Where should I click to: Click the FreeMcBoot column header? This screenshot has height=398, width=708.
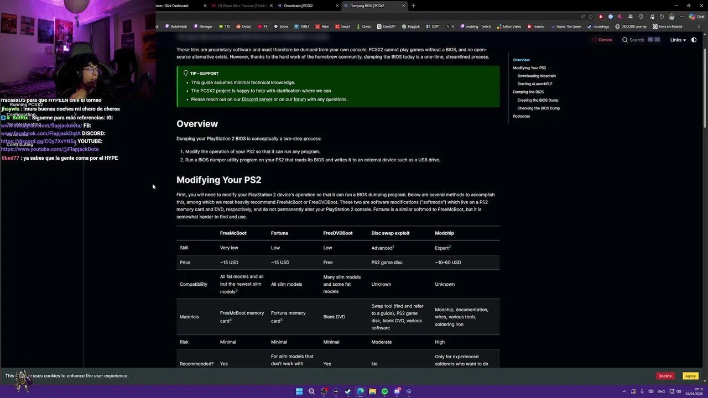point(233,233)
